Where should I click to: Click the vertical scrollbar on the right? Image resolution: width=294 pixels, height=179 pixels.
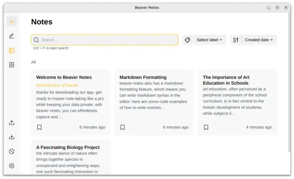click(x=289, y=82)
